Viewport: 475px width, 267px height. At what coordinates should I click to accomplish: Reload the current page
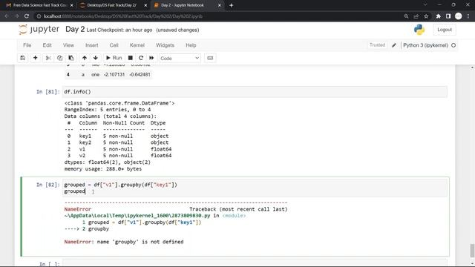27,16
